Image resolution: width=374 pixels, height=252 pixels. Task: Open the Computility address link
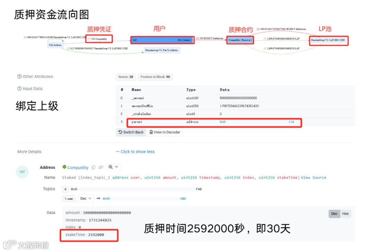[78, 168]
